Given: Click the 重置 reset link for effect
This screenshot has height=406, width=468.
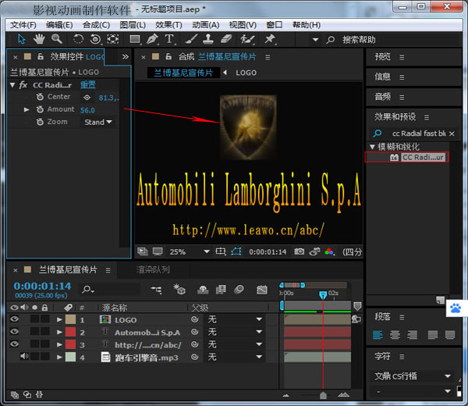Looking at the screenshot, I should click(87, 85).
